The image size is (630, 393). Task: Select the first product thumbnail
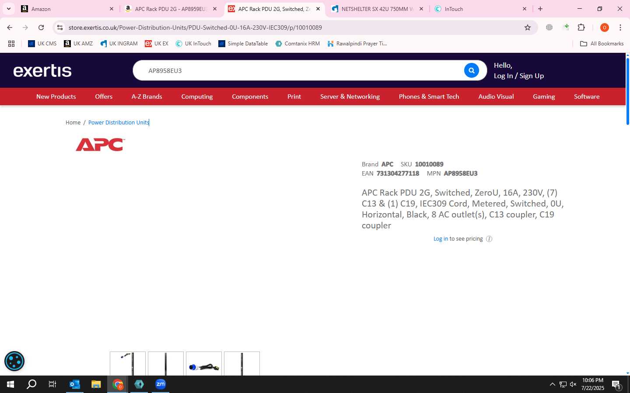(x=128, y=363)
